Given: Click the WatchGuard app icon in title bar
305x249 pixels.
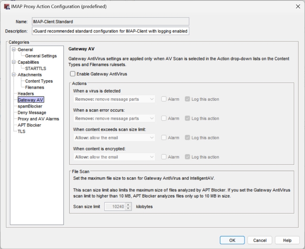Looking at the screenshot, I should [7, 6].
